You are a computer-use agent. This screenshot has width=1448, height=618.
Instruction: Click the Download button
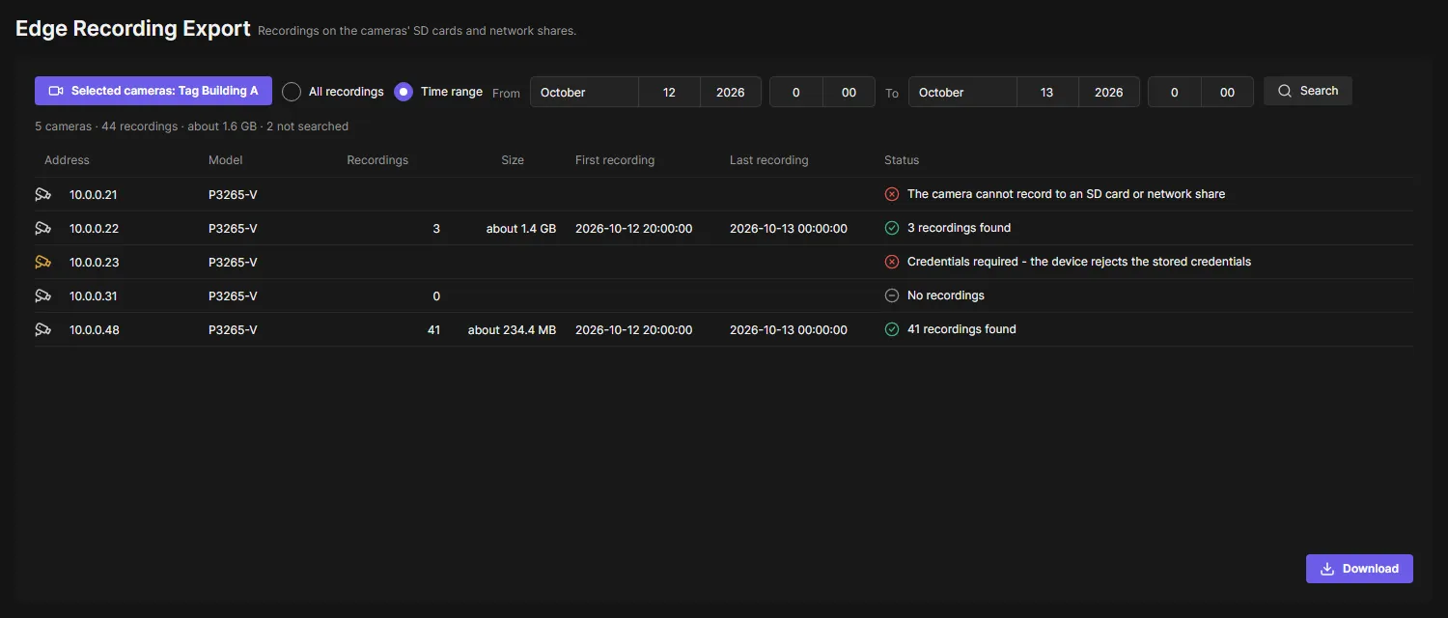coord(1359,569)
